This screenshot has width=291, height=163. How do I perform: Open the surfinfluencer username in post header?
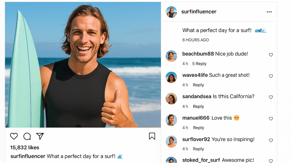coord(199,12)
